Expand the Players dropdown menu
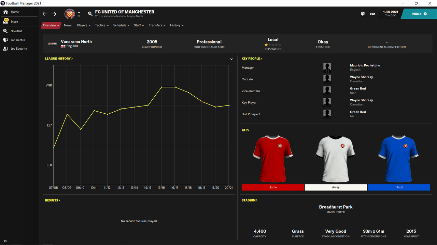The width and height of the screenshot is (437, 245). [x=84, y=25]
